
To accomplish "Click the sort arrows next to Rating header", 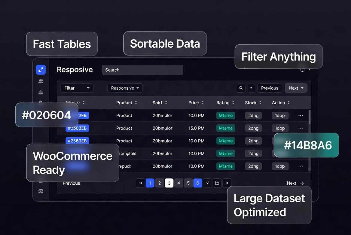I will (x=233, y=103).
